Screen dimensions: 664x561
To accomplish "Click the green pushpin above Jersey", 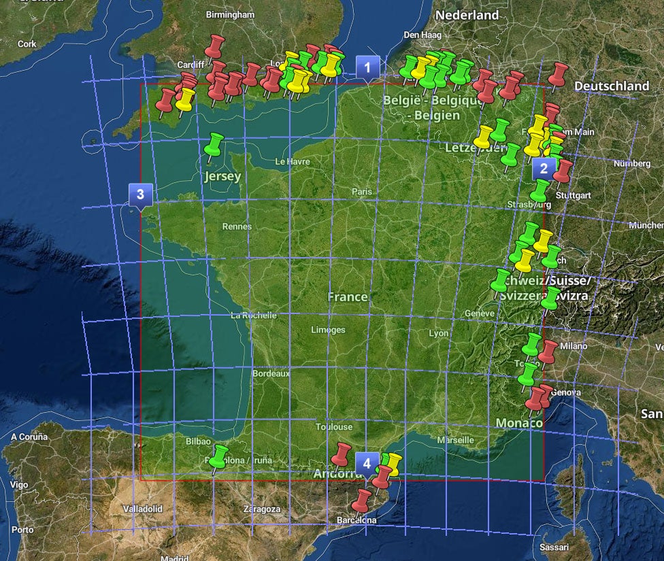I will coord(215,144).
